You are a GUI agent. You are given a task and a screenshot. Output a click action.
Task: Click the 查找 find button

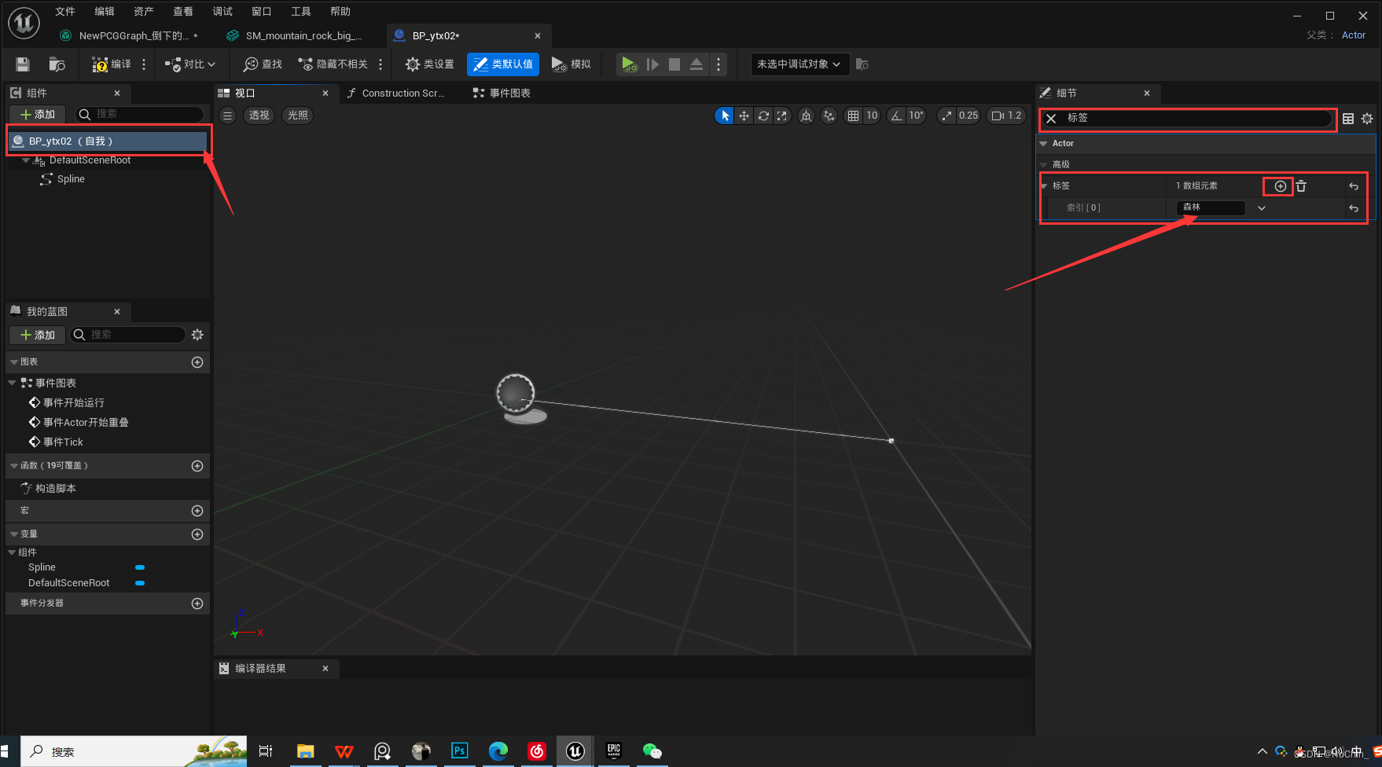pos(263,64)
